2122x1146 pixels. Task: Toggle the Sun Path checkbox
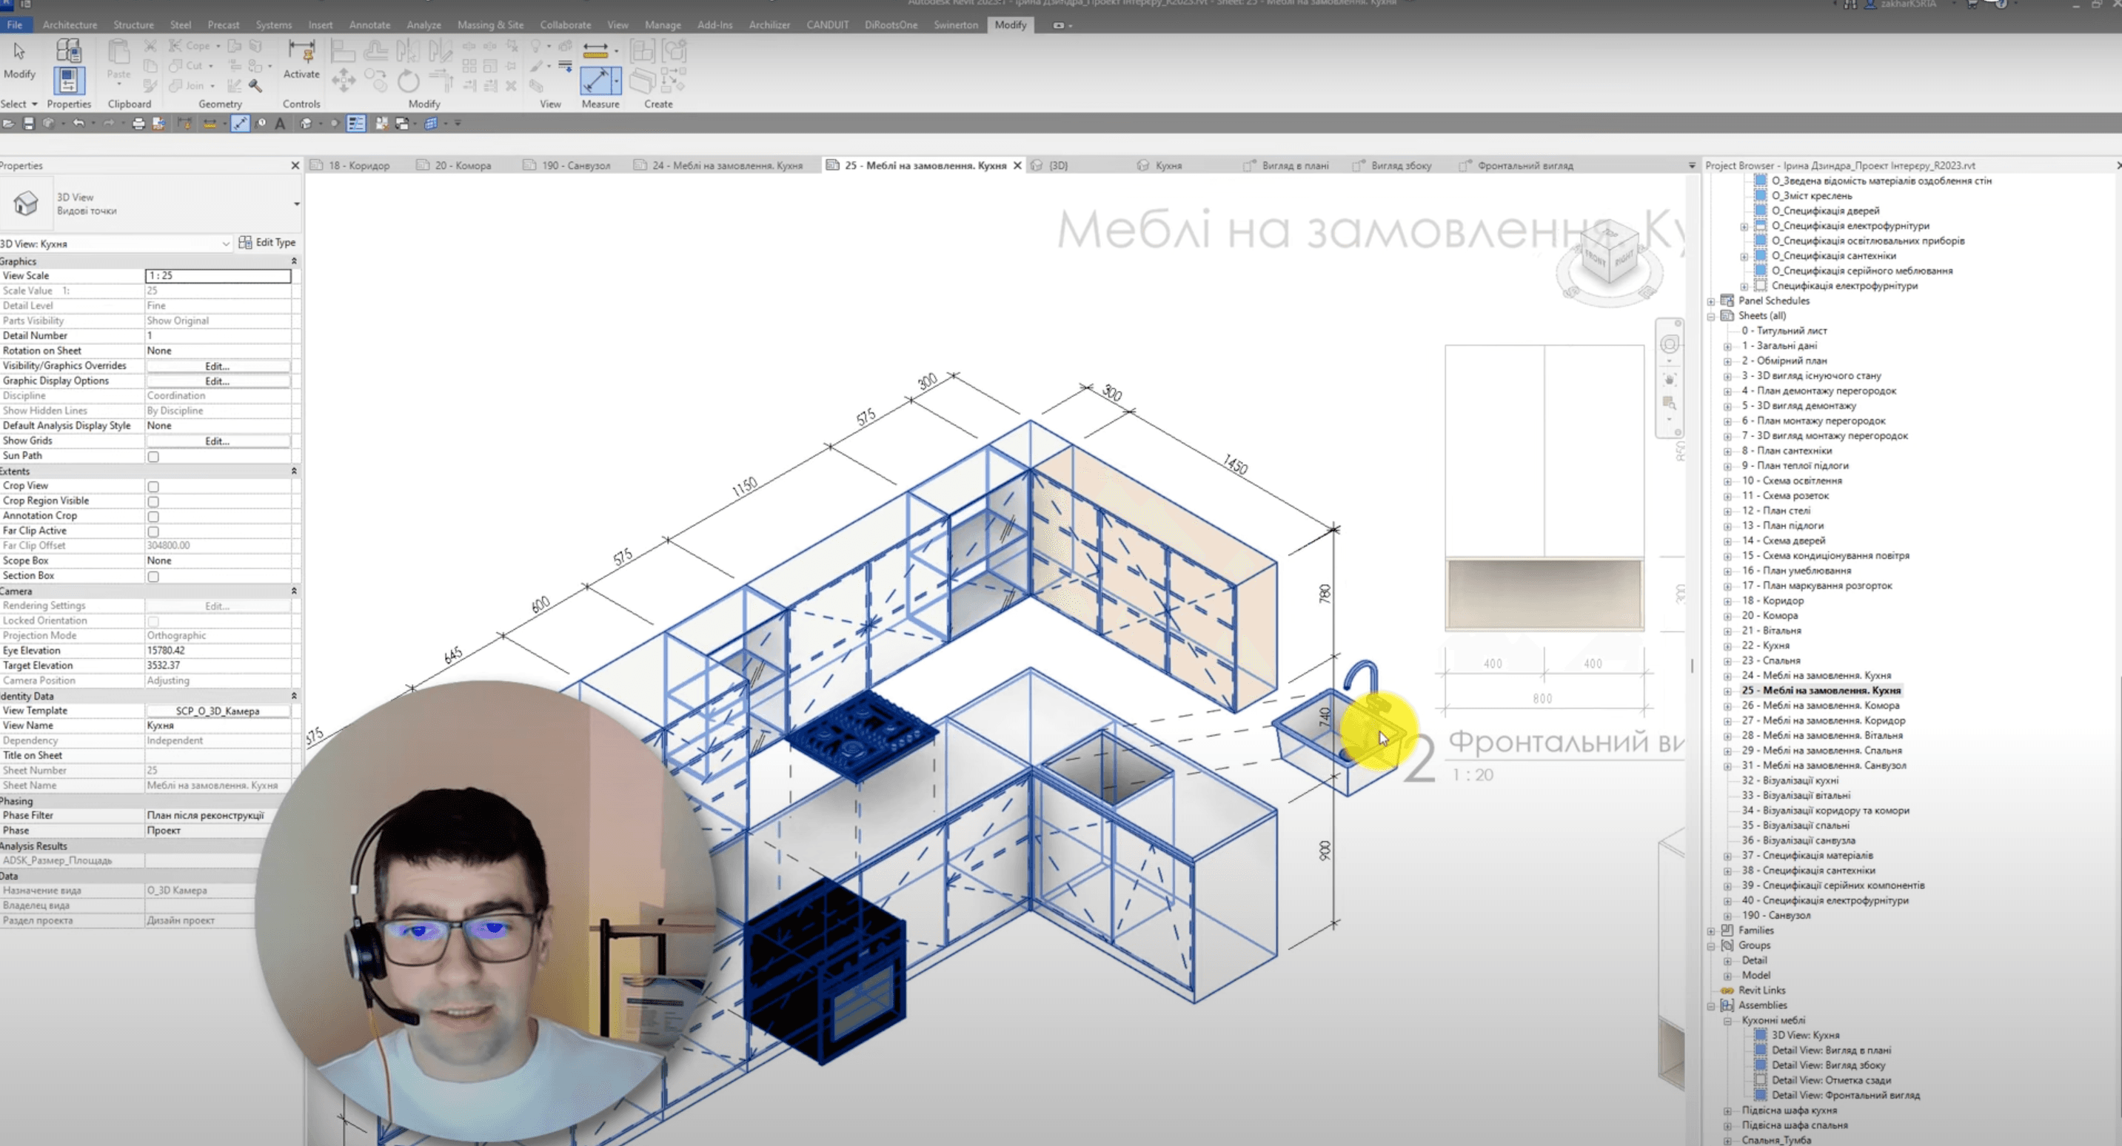point(153,457)
